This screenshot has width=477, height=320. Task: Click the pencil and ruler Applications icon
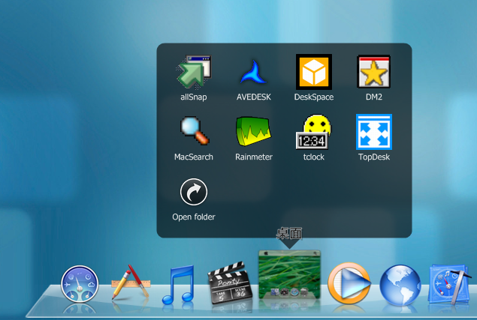[131, 282]
